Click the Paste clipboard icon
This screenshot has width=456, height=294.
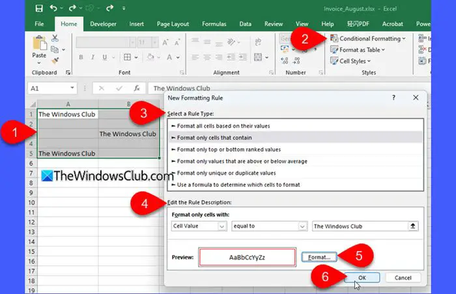[39, 44]
